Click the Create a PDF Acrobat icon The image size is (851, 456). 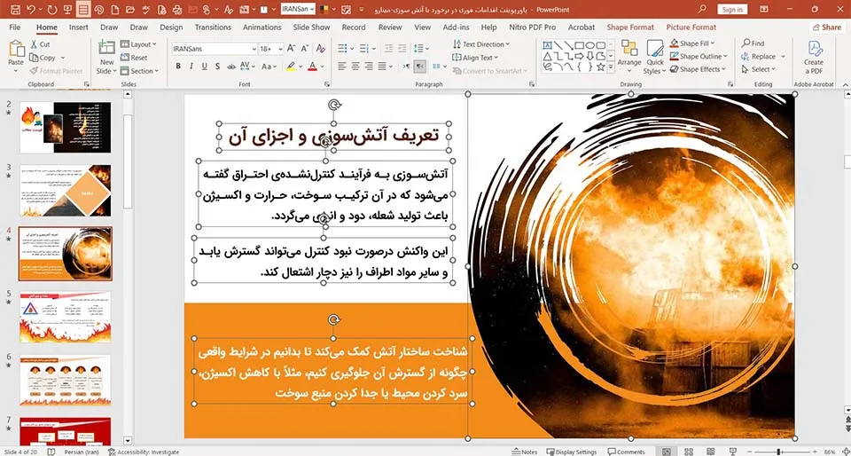pos(814,50)
